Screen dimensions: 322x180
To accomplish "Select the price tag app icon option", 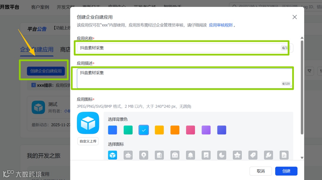I will click(253, 155).
